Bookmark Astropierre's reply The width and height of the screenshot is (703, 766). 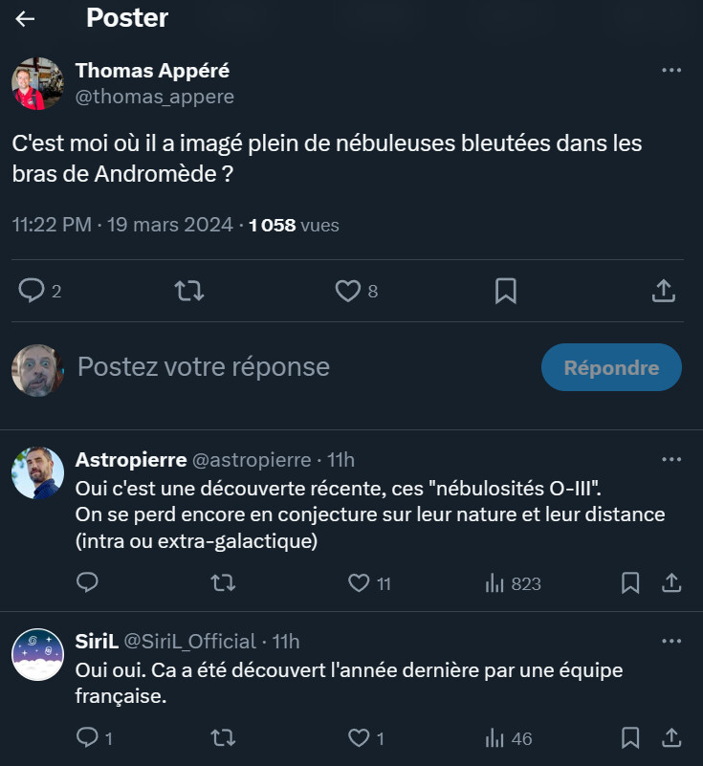[x=631, y=582]
